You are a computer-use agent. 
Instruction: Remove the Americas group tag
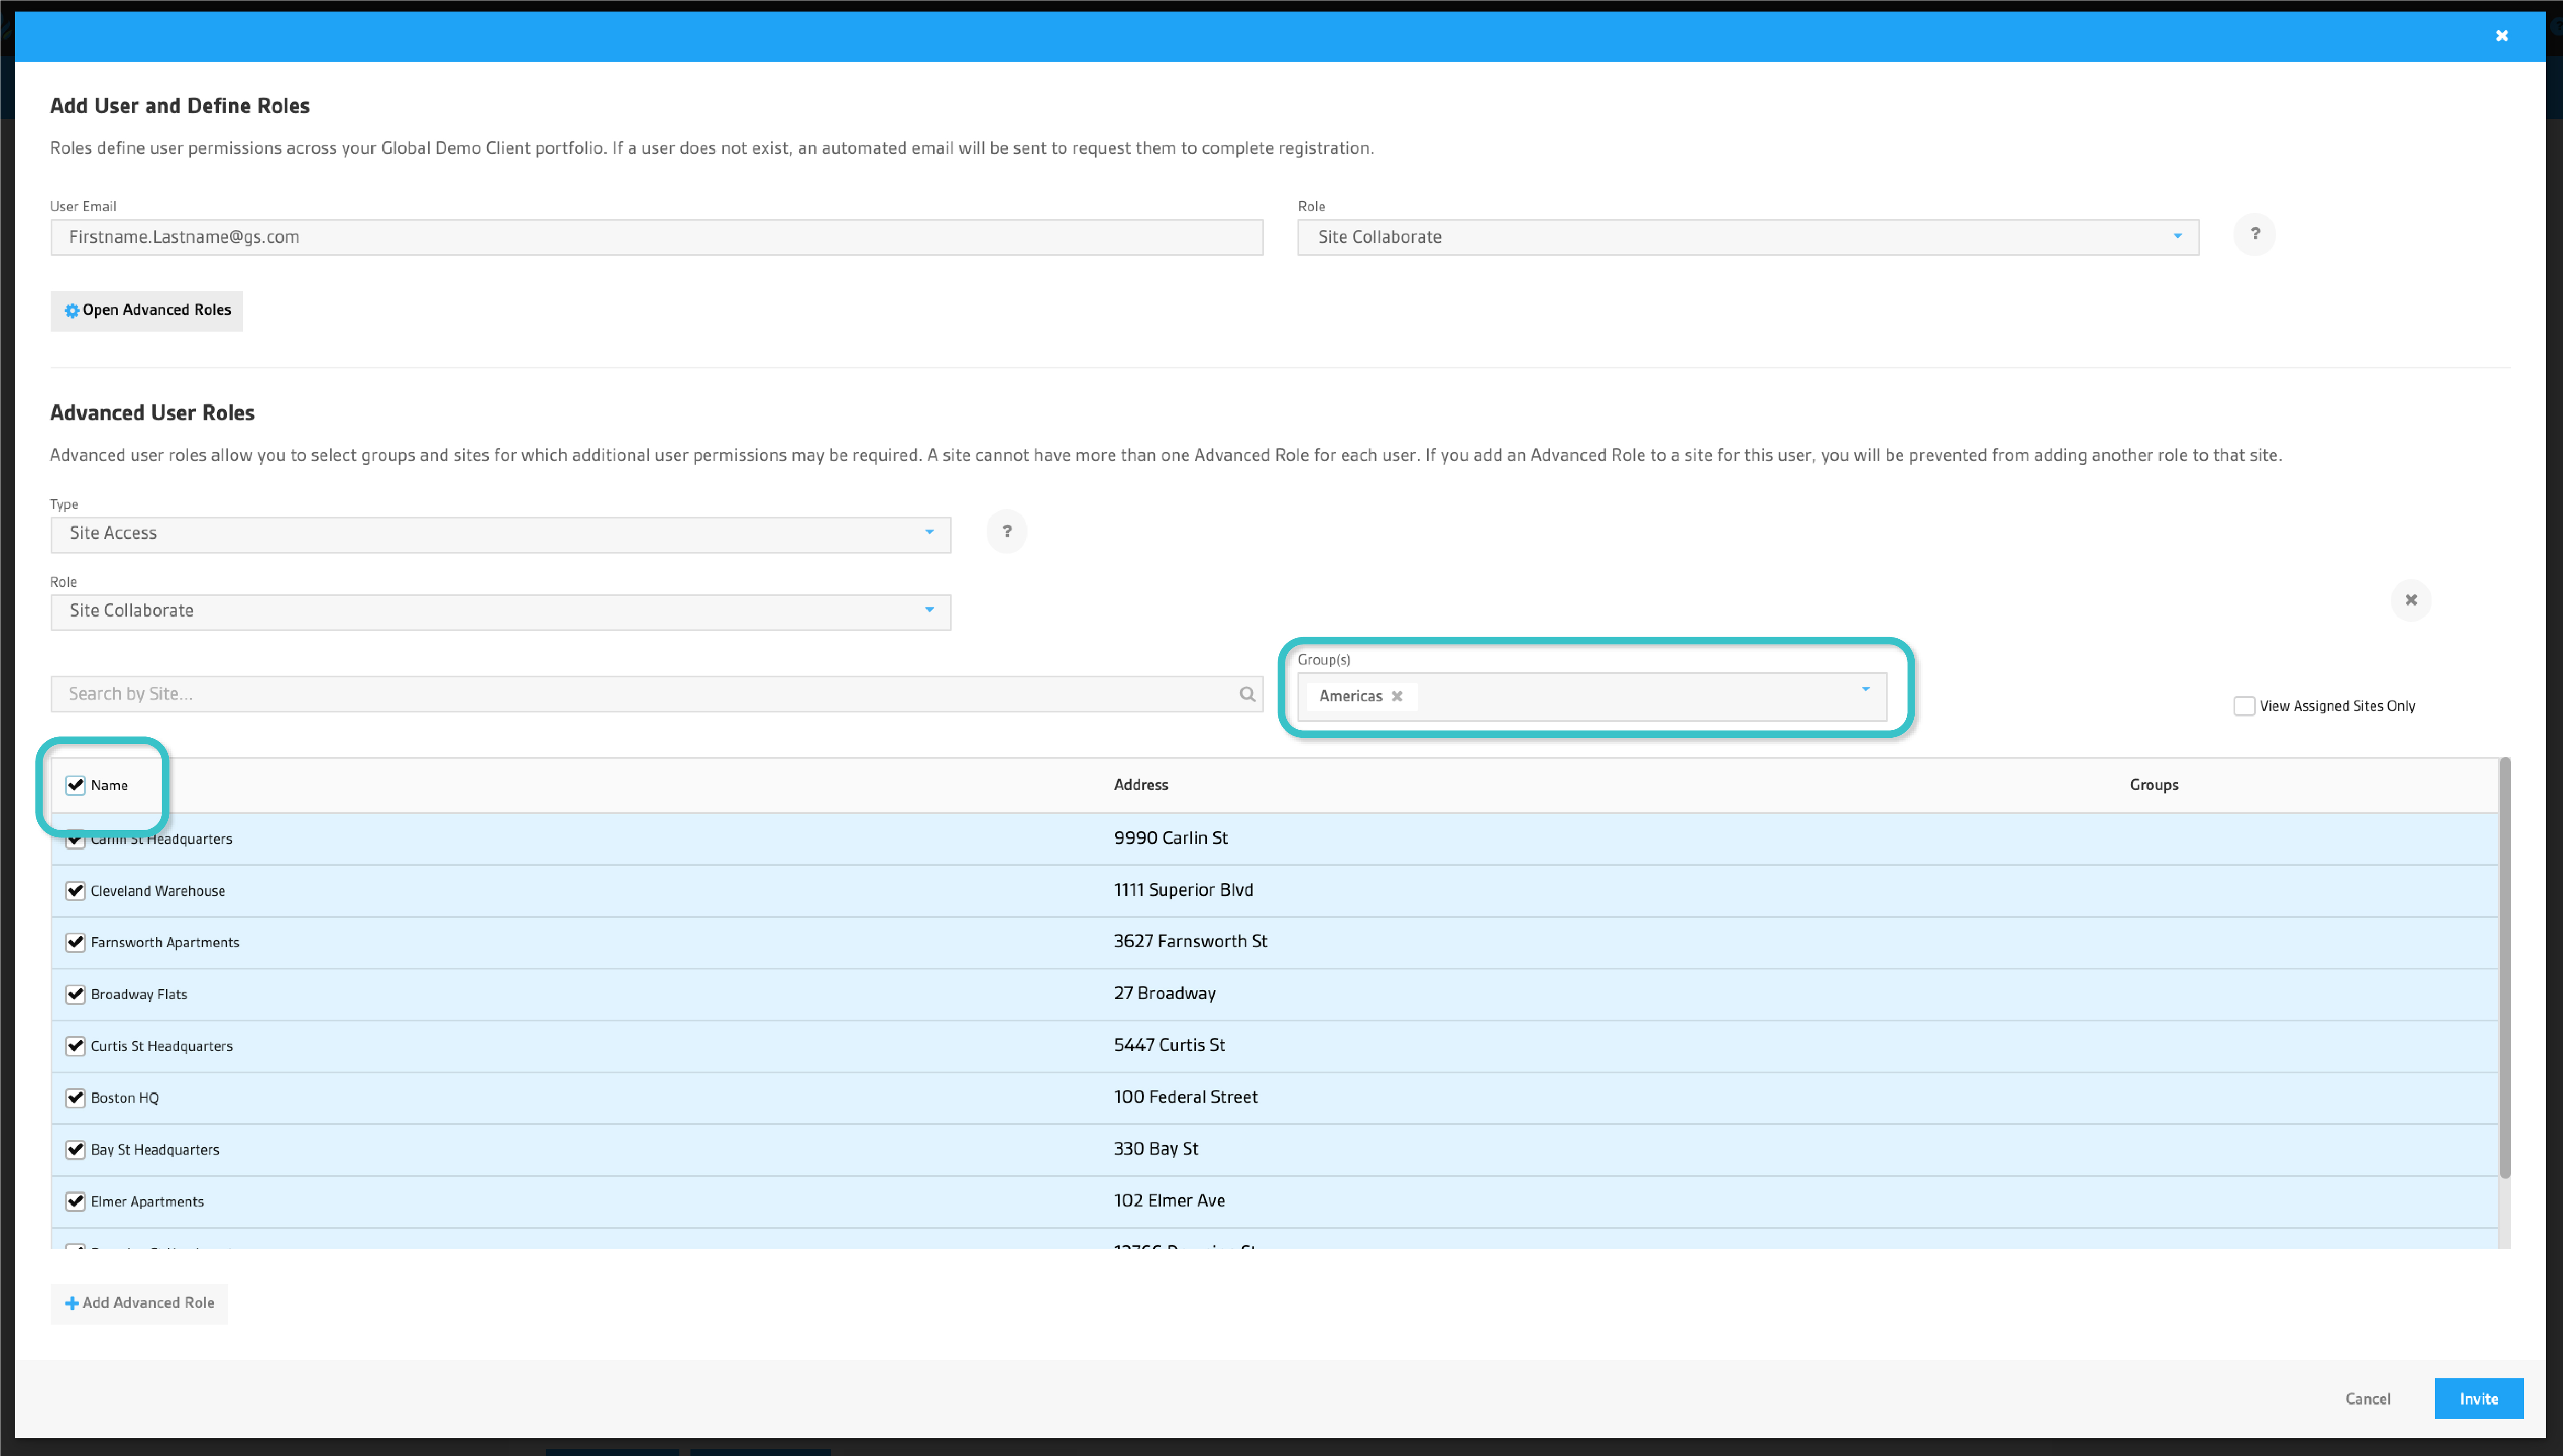[x=1397, y=696]
